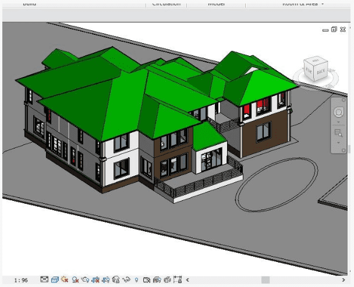Click Reveal Hidden Elements lightbulb icon
The width and height of the screenshot is (354, 287).
pyautogui.click(x=136, y=280)
